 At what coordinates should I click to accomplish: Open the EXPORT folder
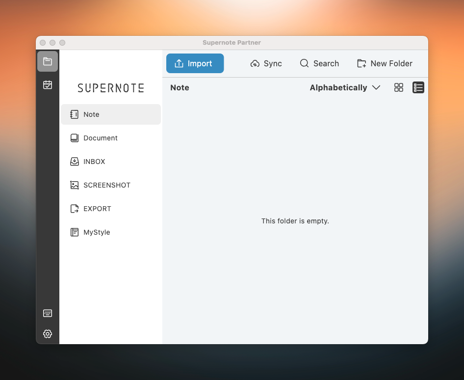[111, 209]
